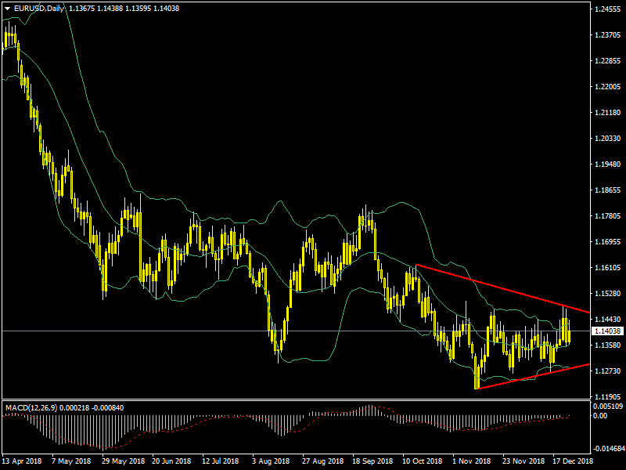Click the MACD scale value -0.014684
626x470 pixels.
coord(608,449)
